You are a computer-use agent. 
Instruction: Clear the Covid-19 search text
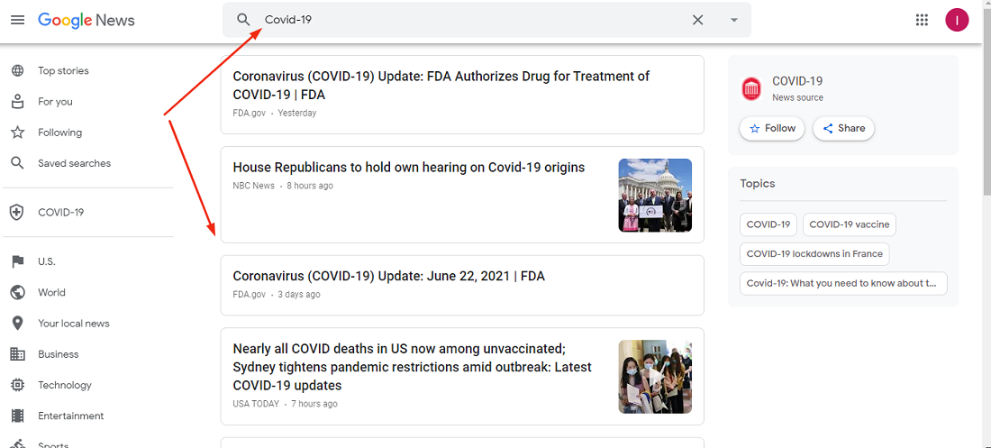[697, 20]
